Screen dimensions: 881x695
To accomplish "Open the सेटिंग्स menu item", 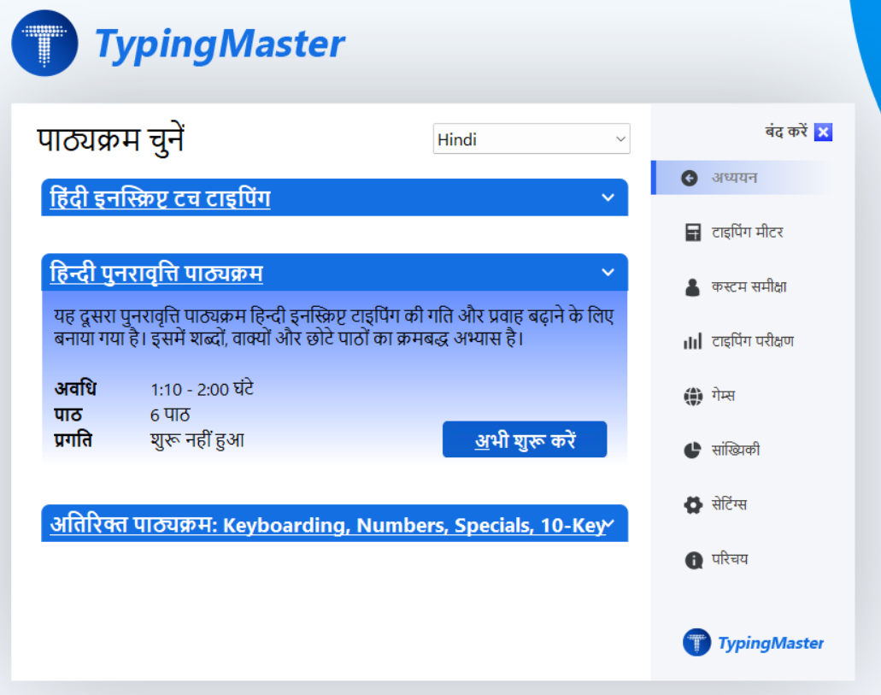I will tap(729, 505).
